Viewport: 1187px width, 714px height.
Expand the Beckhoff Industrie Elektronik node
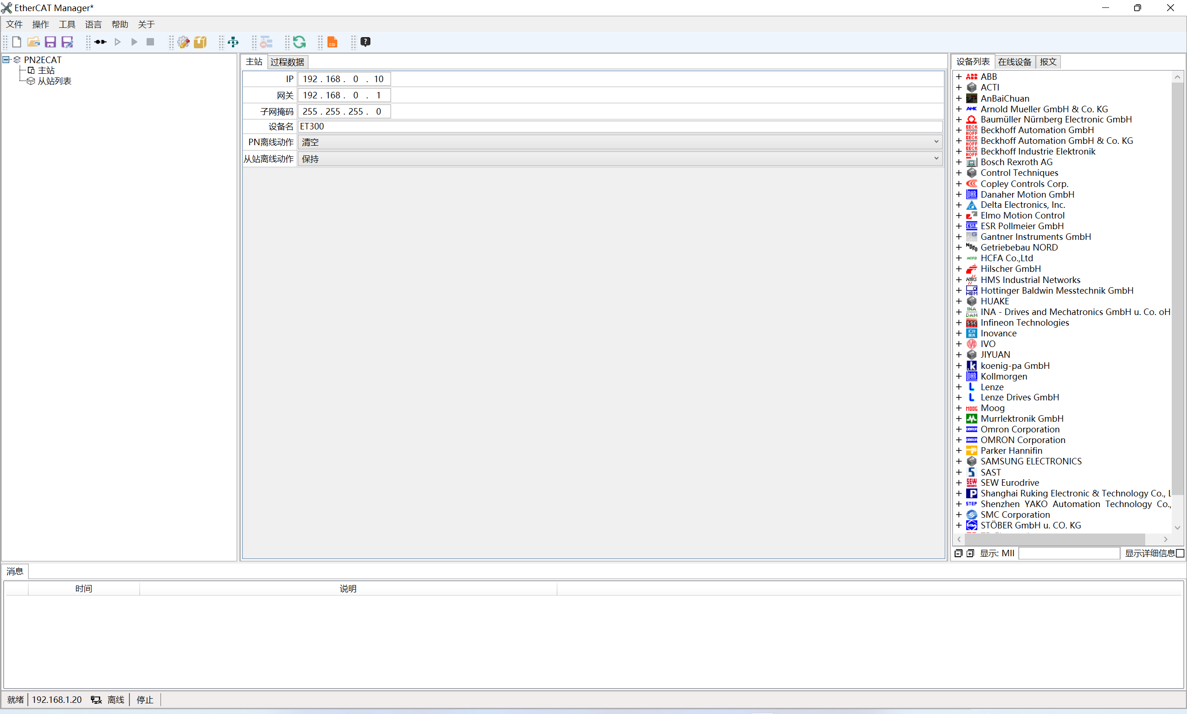point(958,152)
